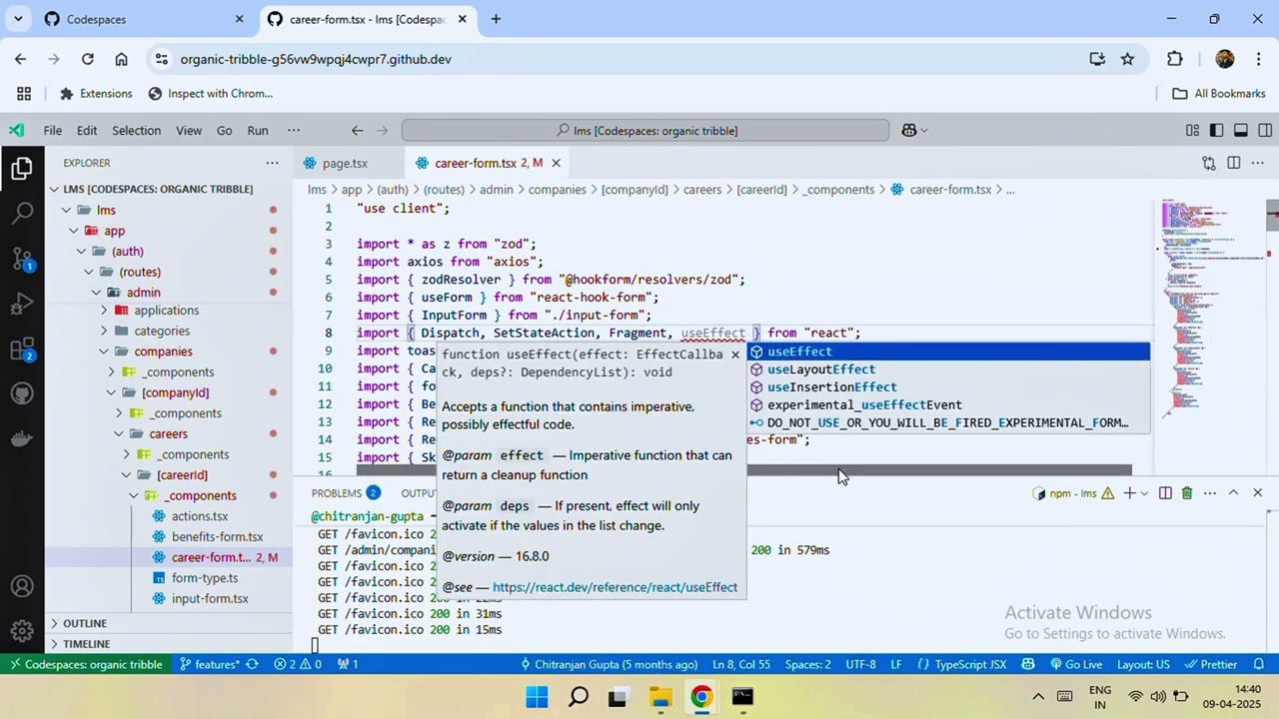Split the terminal in the panel
Screen dimensions: 1279x719
(1165, 493)
